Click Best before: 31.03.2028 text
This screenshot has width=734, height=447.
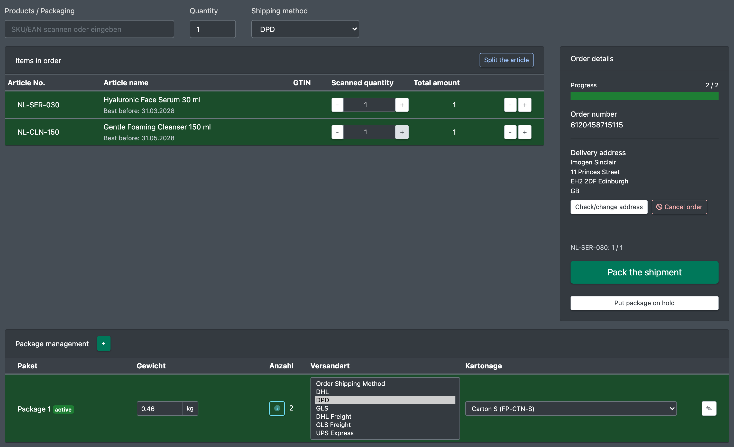point(139,111)
